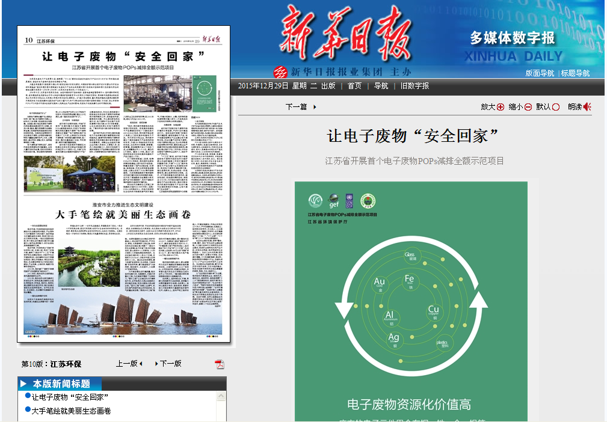
Task: Go to next article via 下一篇
Action: (296, 107)
